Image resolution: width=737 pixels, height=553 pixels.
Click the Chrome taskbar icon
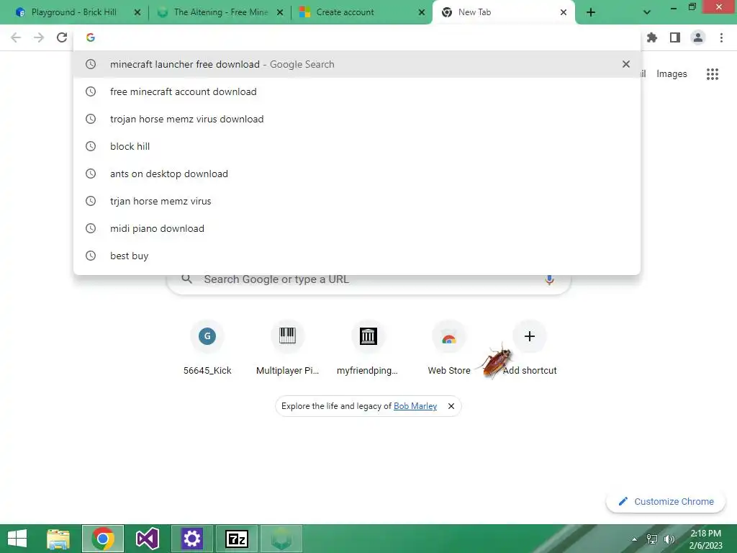(103, 539)
